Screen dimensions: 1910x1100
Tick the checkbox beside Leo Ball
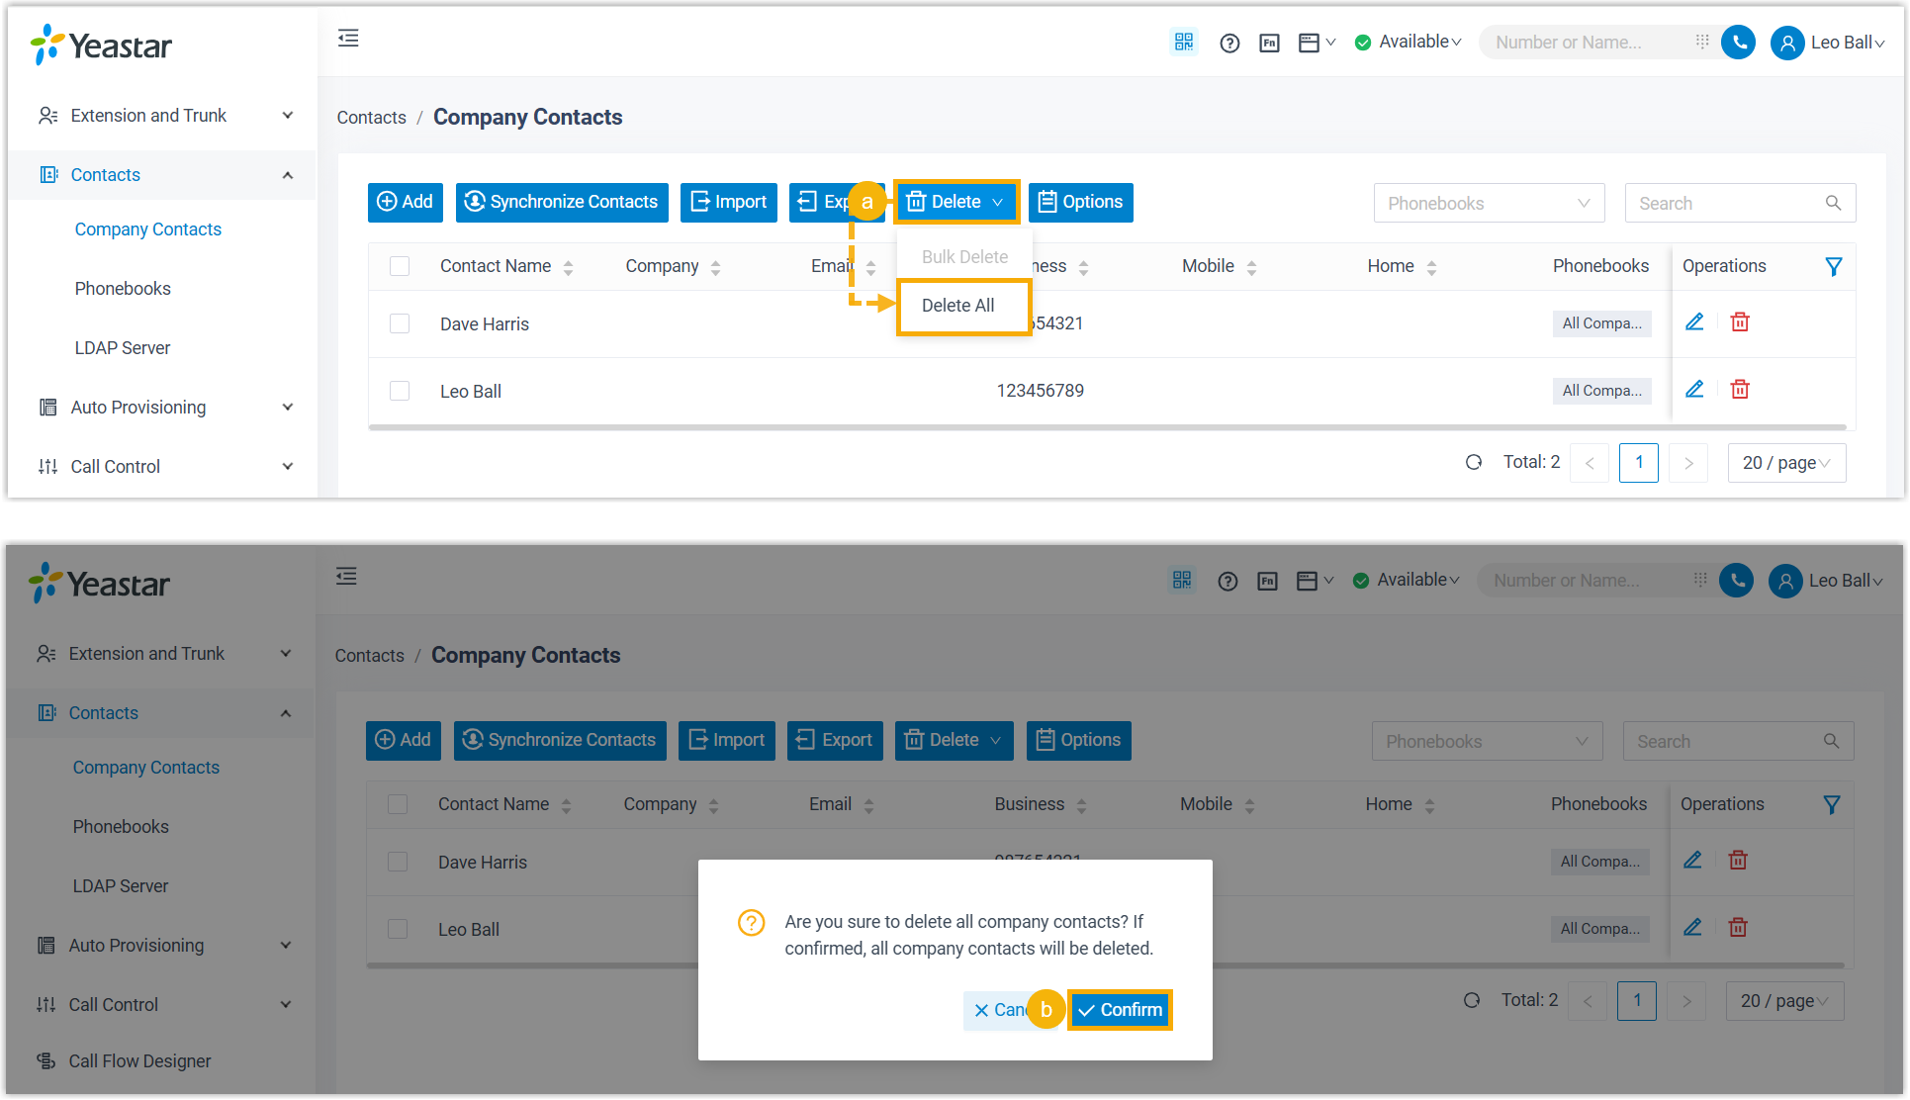pos(400,391)
